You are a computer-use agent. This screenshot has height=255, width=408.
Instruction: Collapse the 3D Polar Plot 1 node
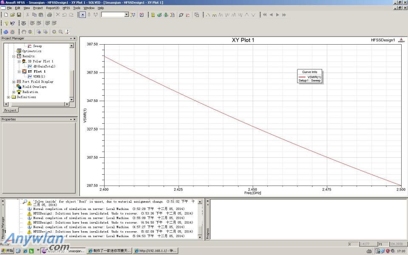(19, 61)
